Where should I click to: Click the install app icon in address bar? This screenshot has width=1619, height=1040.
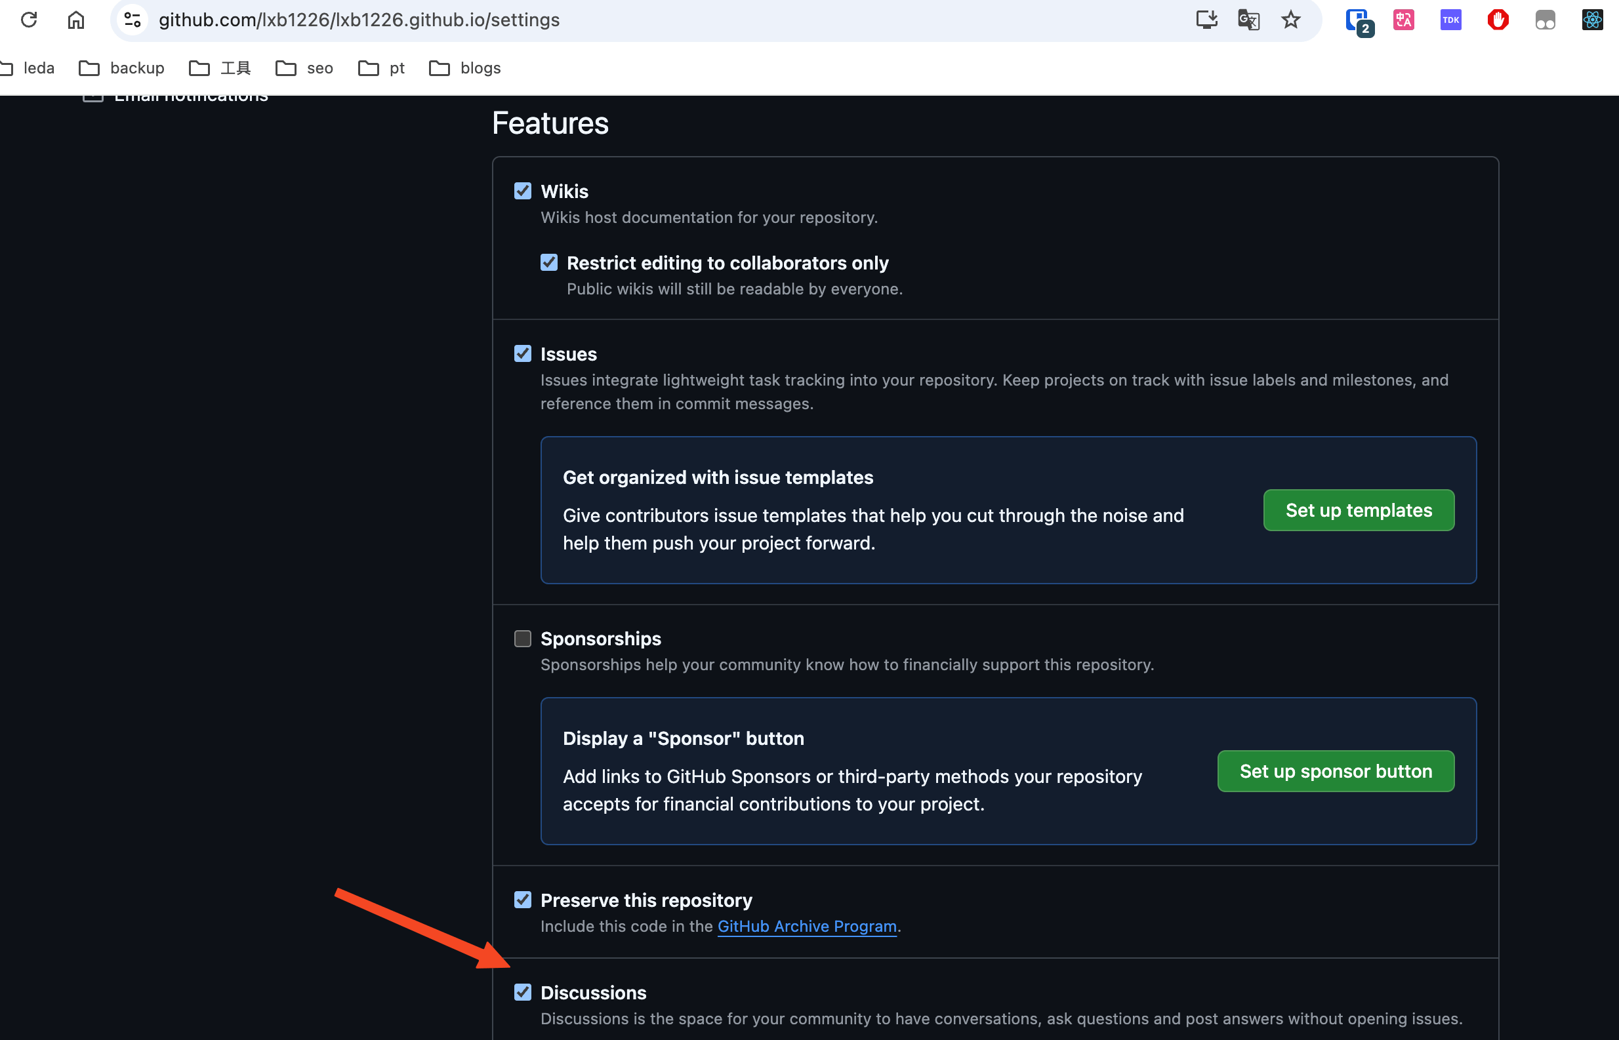tap(1206, 20)
